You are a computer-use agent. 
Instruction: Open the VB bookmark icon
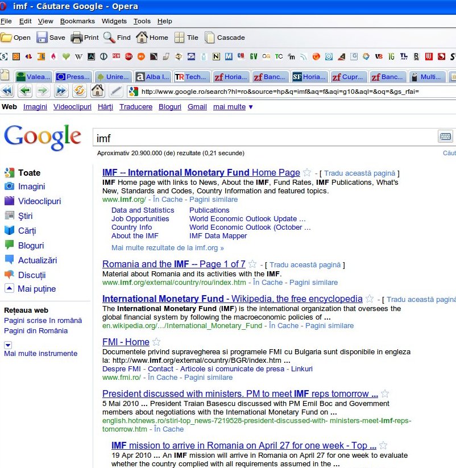click(379, 56)
